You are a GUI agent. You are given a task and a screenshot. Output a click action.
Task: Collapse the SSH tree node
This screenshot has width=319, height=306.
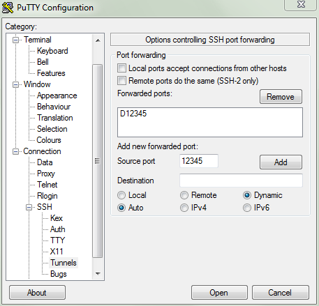(x=29, y=207)
